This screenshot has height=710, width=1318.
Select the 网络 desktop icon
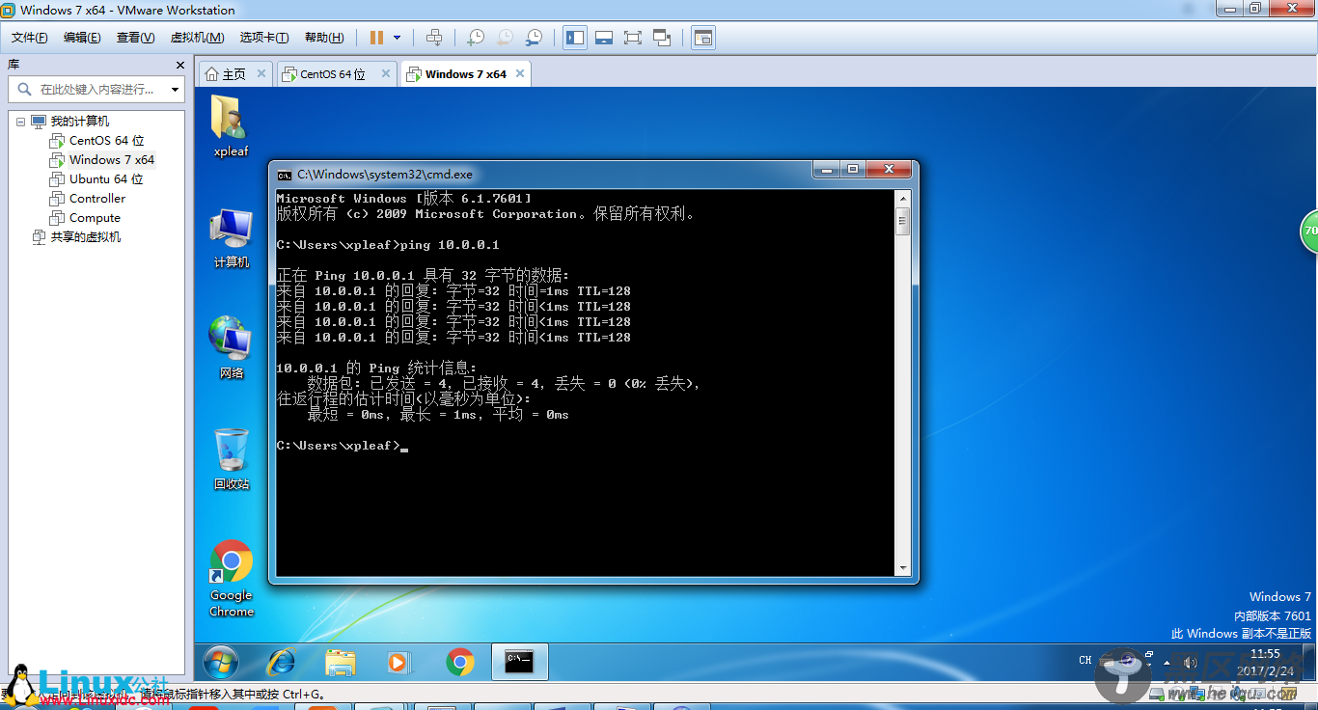[x=231, y=348]
